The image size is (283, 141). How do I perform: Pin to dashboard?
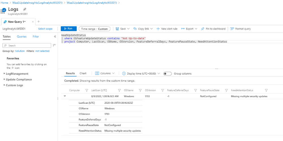pos(213,29)
